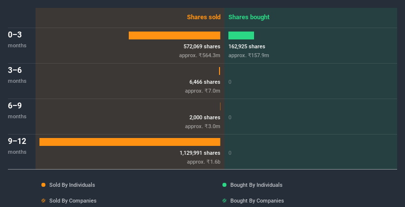This screenshot has height=207, width=405.
Task: Select the Bought By Individuals legend label
Action: tap(256, 185)
